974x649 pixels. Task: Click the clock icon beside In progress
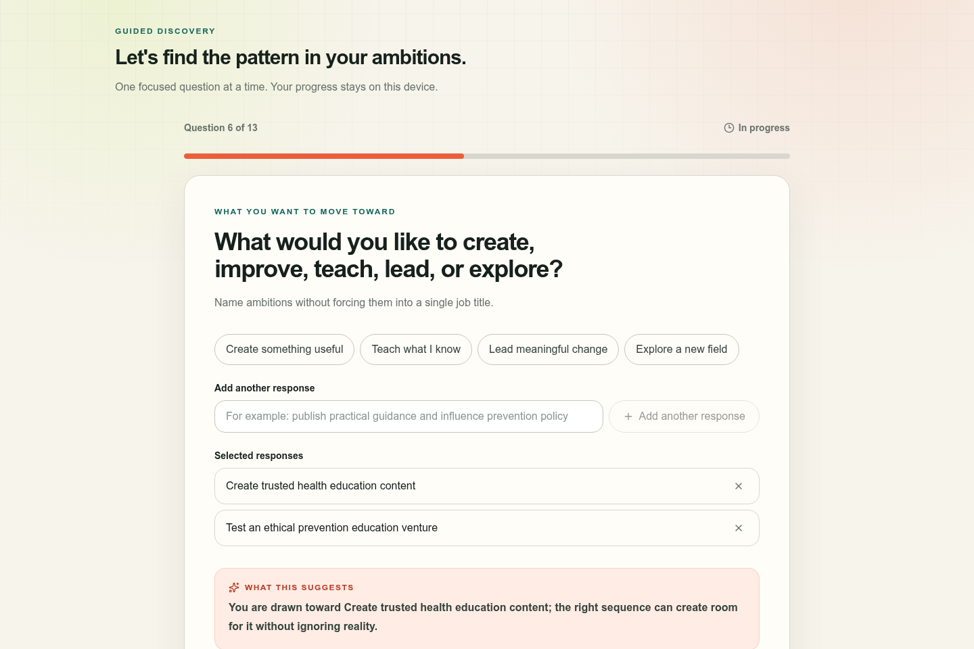click(729, 128)
